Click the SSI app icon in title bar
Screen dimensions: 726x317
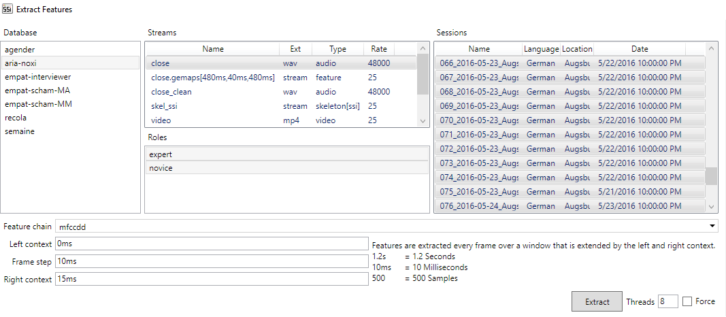click(8, 10)
